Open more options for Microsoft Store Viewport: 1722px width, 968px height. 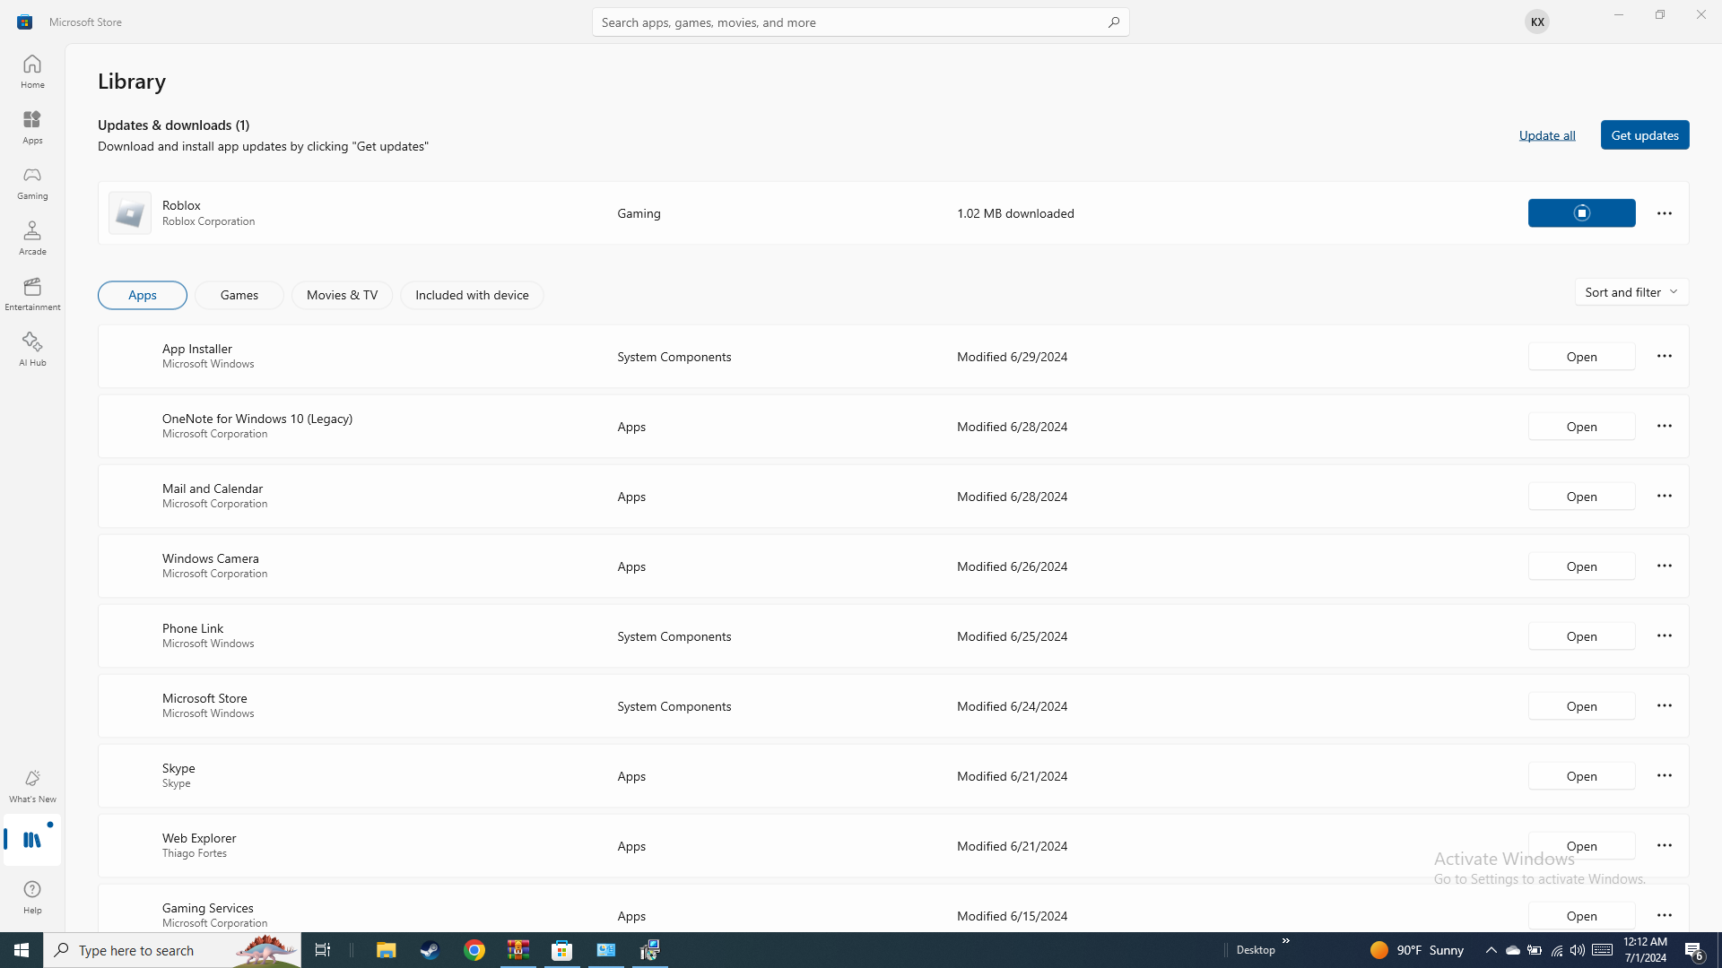pyautogui.click(x=1664, y=705)
